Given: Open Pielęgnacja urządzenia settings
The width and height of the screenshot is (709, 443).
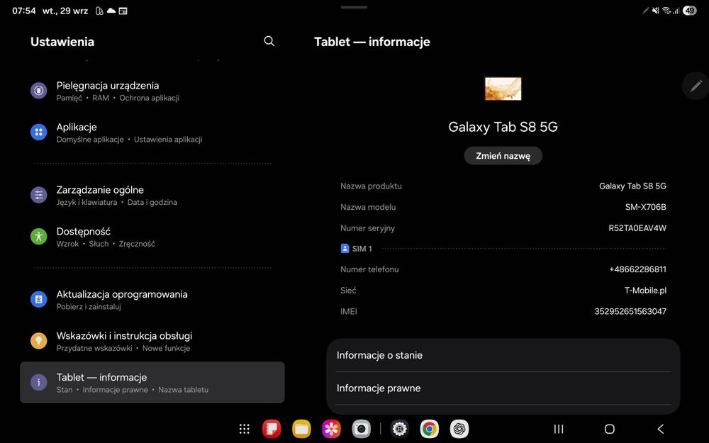Looking at the screenshot, I should pos(152,91).
